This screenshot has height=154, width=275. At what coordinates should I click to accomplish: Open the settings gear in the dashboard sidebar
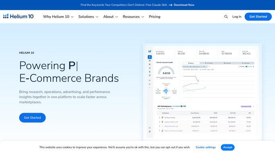[150, 132]
